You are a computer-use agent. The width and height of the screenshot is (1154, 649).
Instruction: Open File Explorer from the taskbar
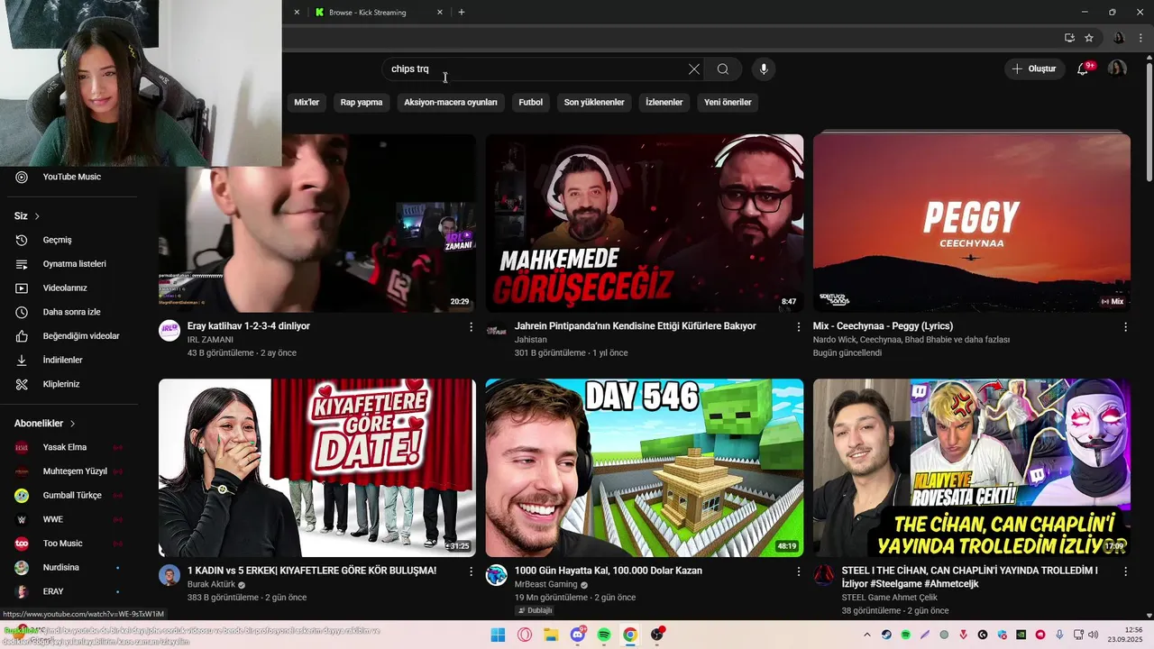pyautogui.click(x=551, y=635)
